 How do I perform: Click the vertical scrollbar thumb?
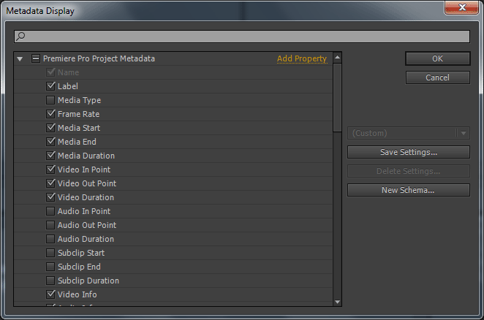point(337,97)
